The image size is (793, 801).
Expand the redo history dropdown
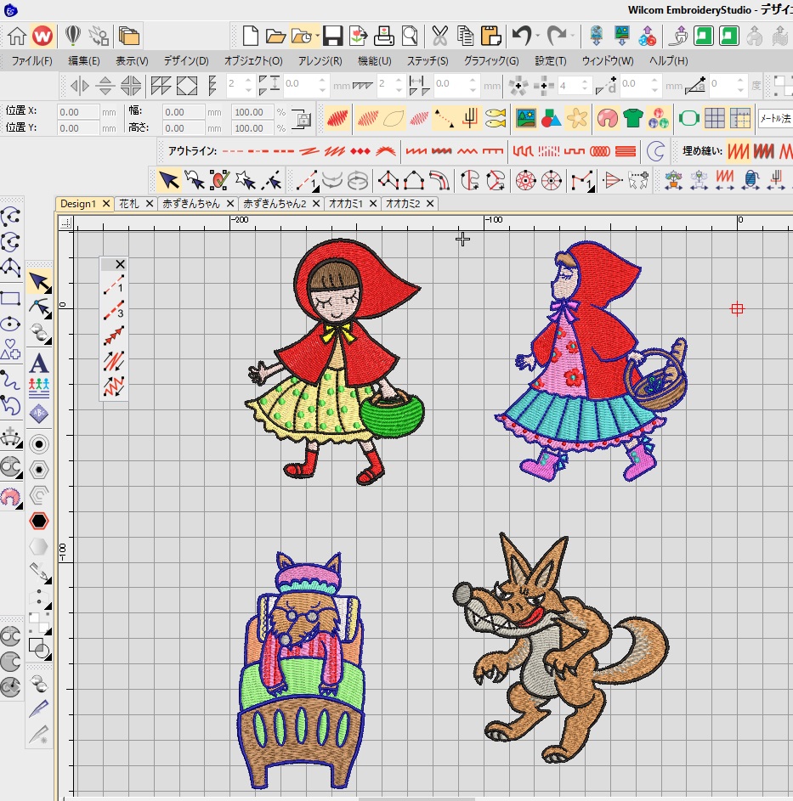click(572, 36)
